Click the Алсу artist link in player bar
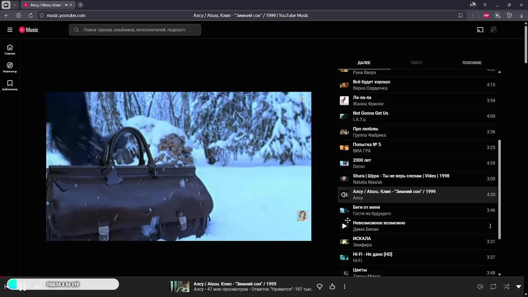This screenshot has width=528, height=297. 198,289
